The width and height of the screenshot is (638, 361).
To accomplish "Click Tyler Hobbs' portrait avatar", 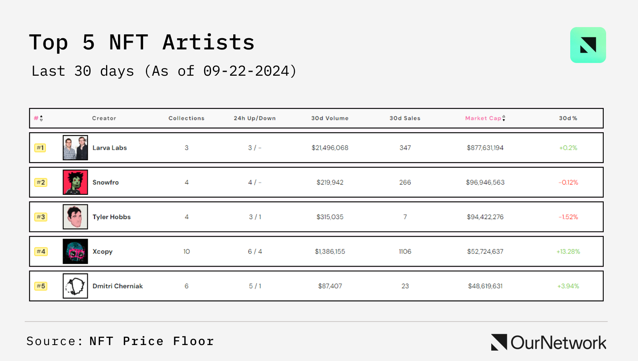I will (75, 217).
